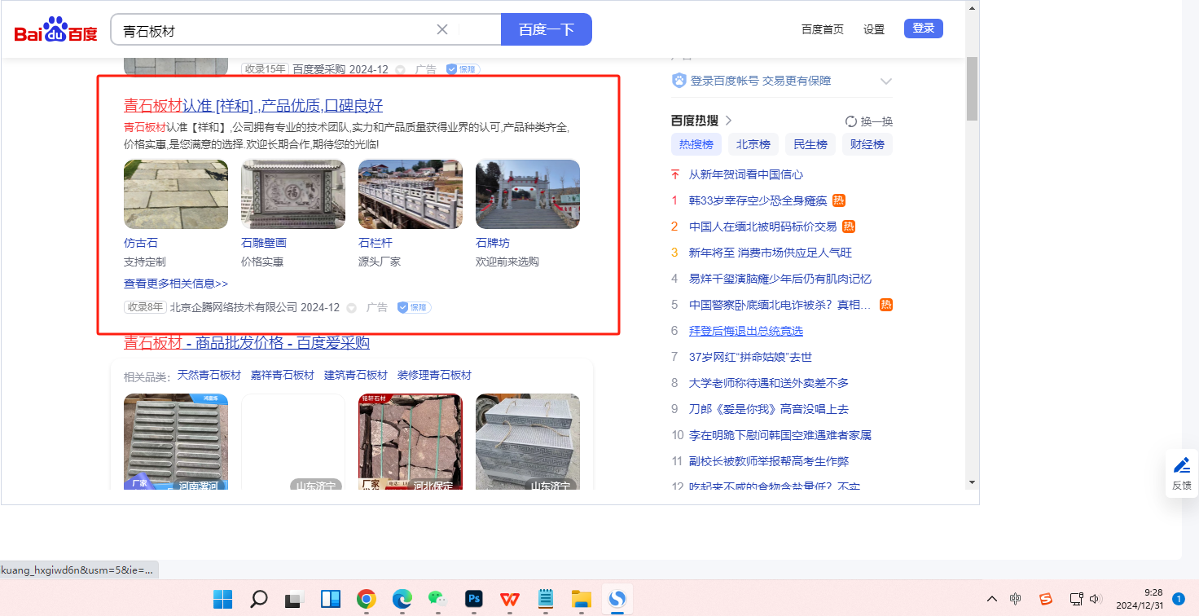Click the paw shield icon beside 登录百度帐号
Screen dimensions: 1199x616
tap(679, 81)
